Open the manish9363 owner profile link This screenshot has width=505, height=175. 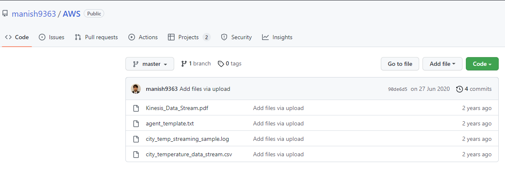(34, 14)
